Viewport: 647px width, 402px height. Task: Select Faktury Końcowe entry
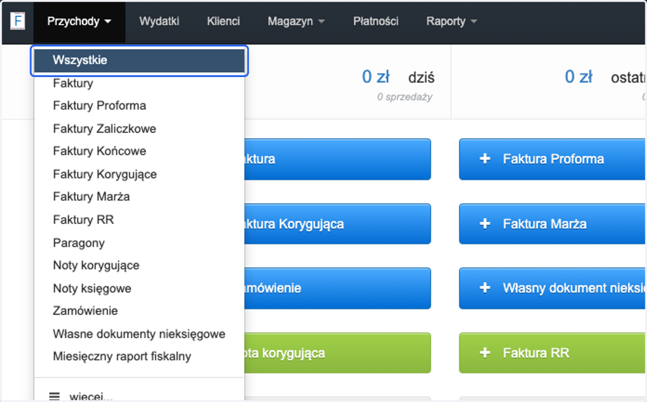[x=139, y=151]
